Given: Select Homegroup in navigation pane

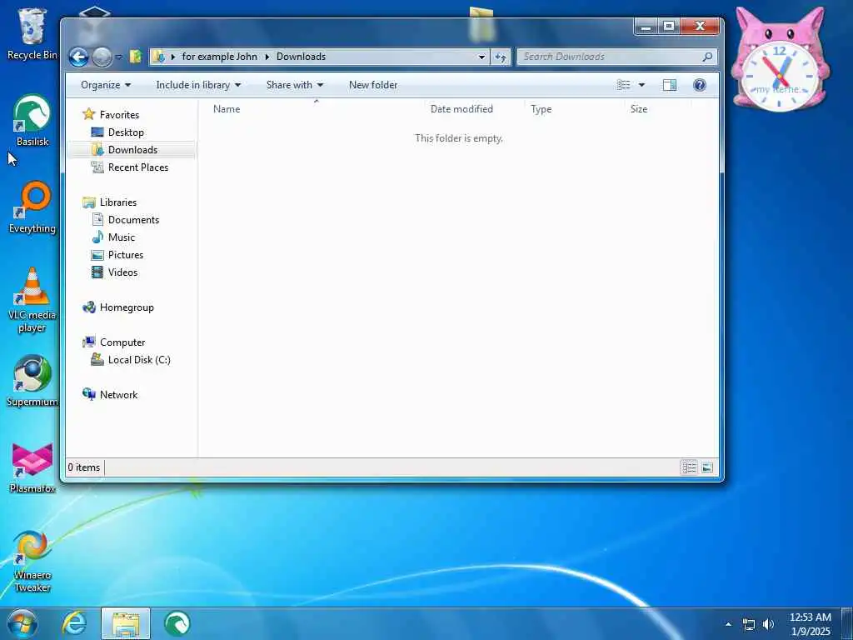Looking at the screenshot, I should (118, 307).
